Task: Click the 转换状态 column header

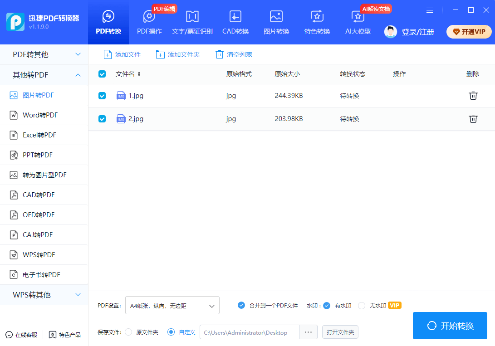Action: (353, 74)
